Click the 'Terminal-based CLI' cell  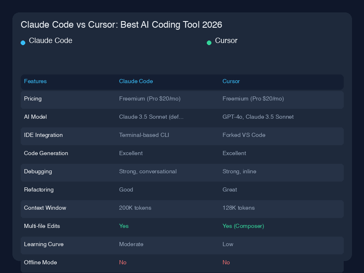click(x=144, y=135)
